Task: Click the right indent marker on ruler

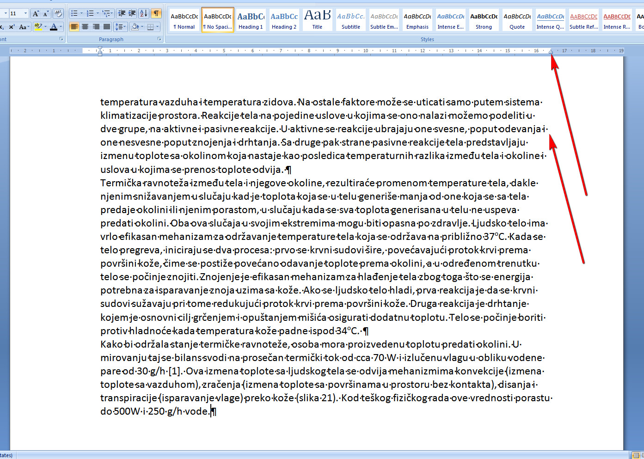Action: (551, 52)
